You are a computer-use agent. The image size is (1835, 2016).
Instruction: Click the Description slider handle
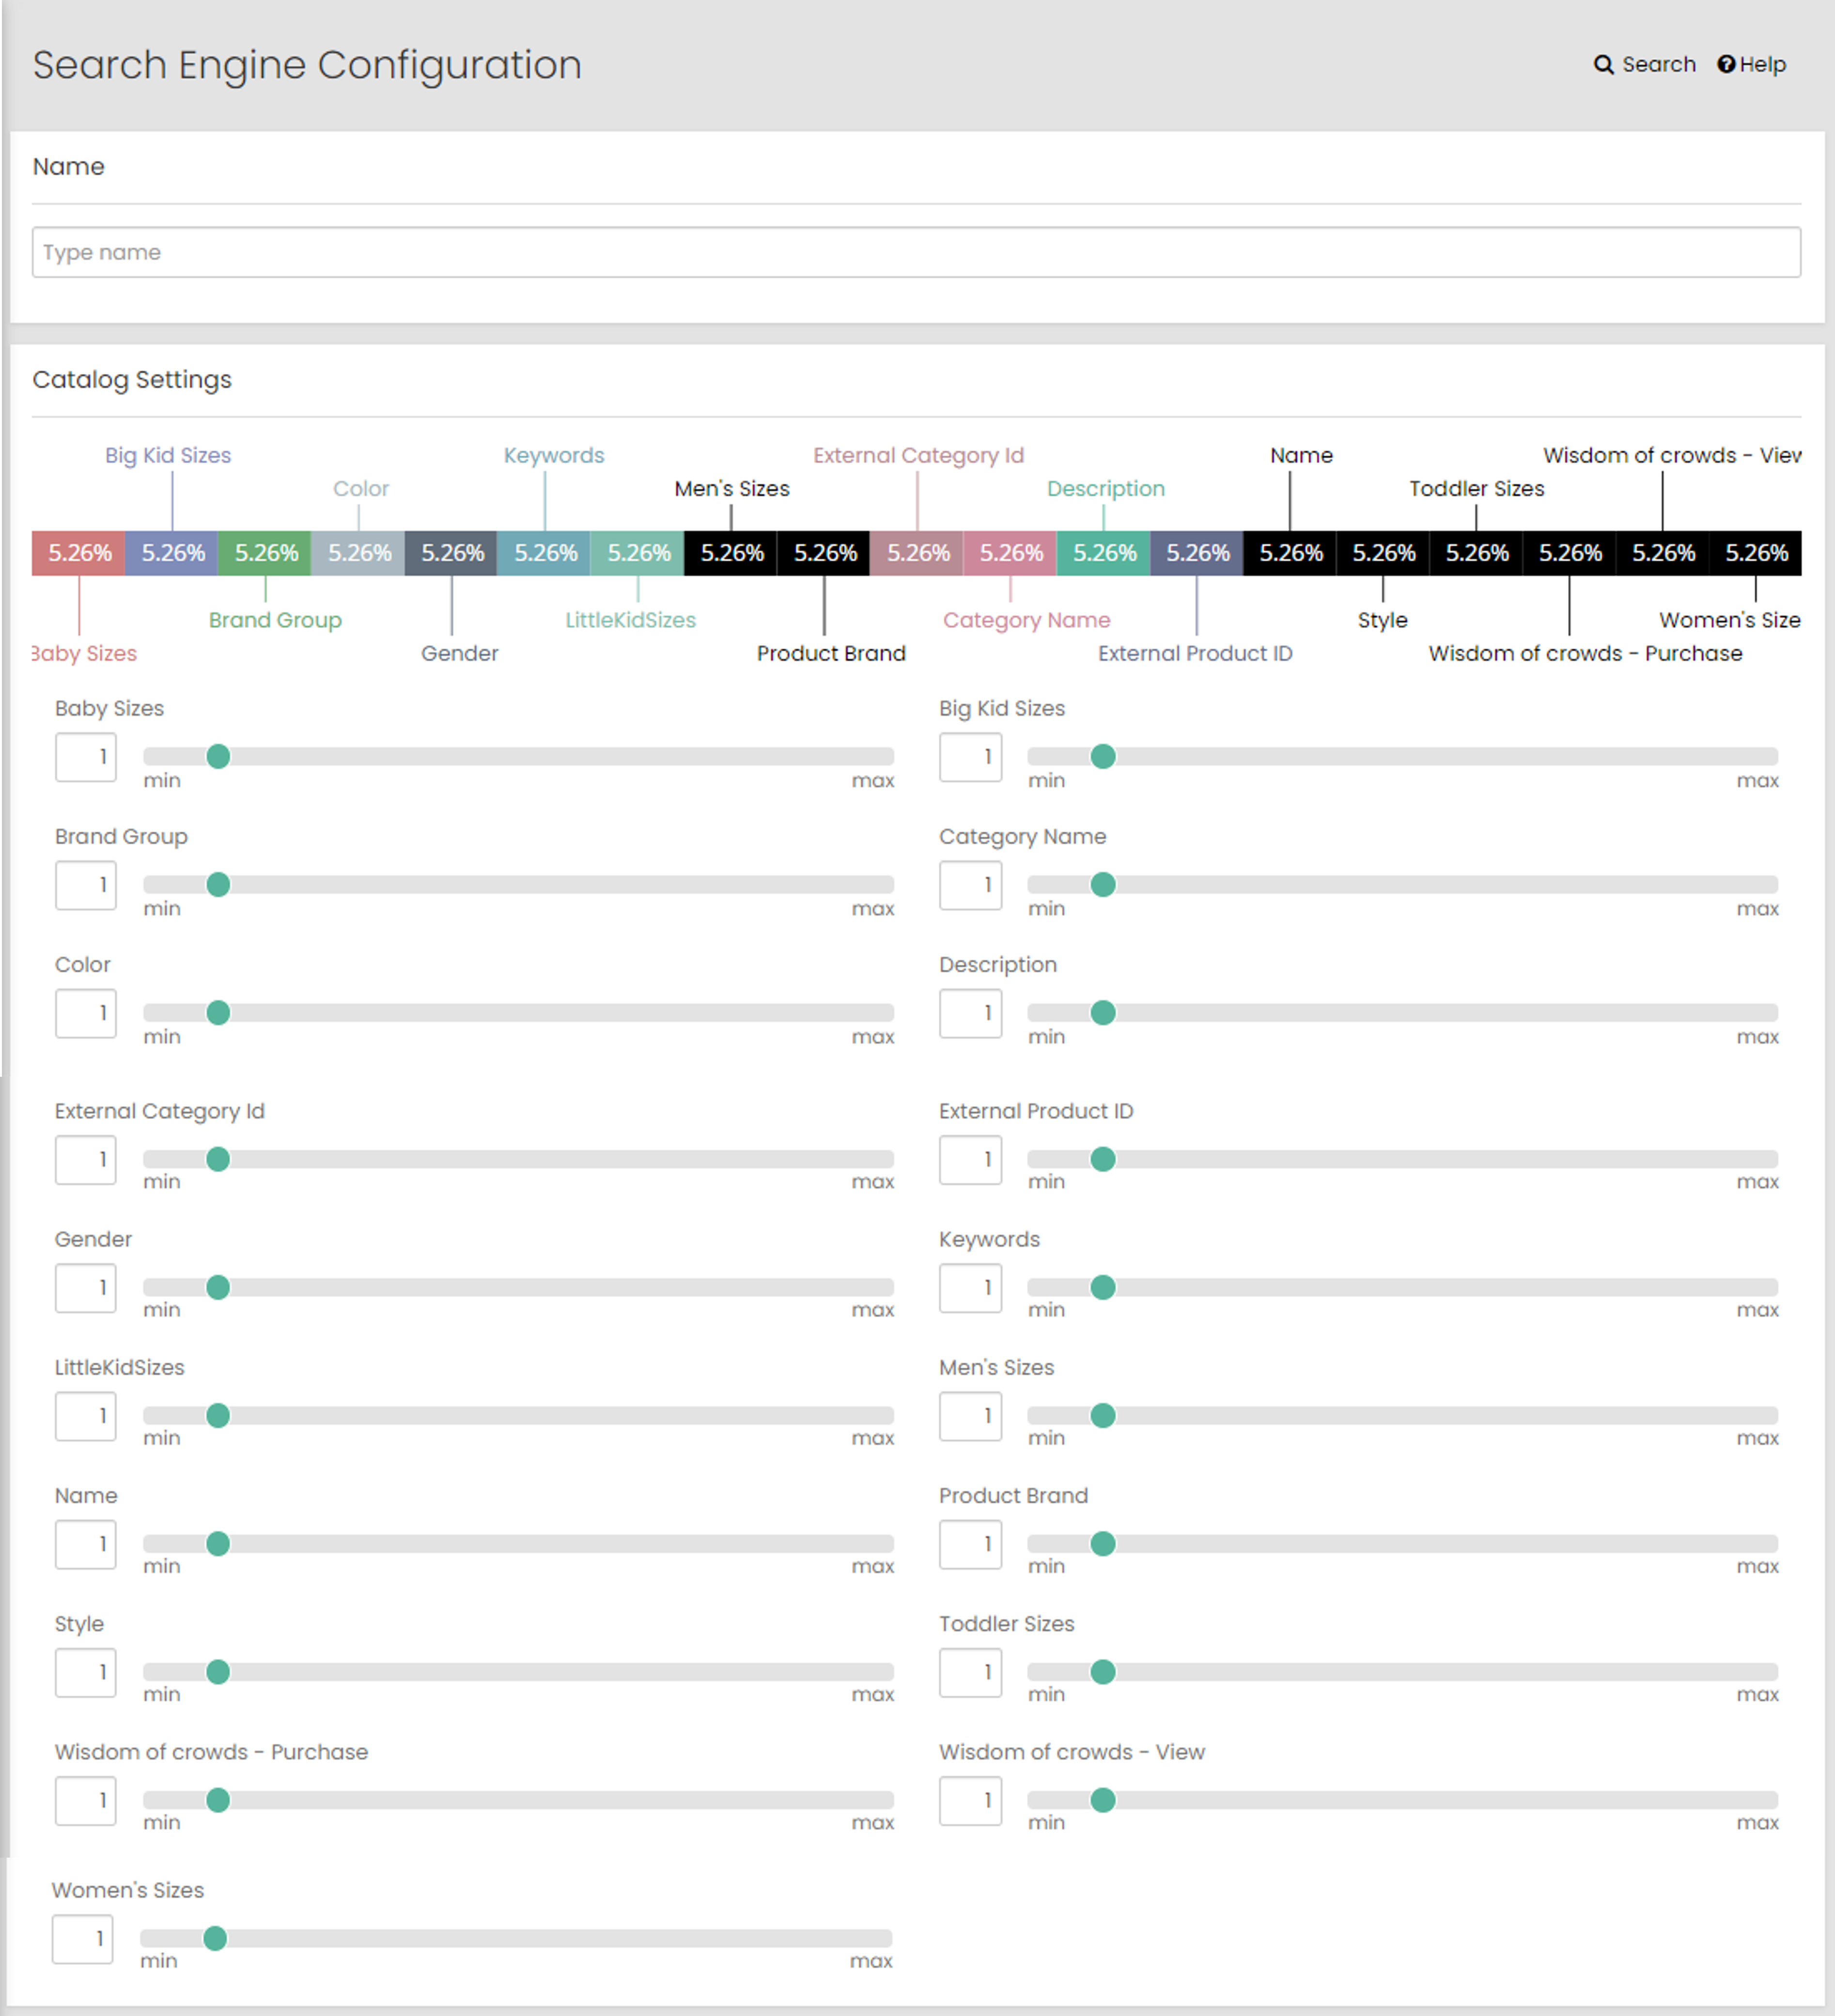coord(1102,1013)
